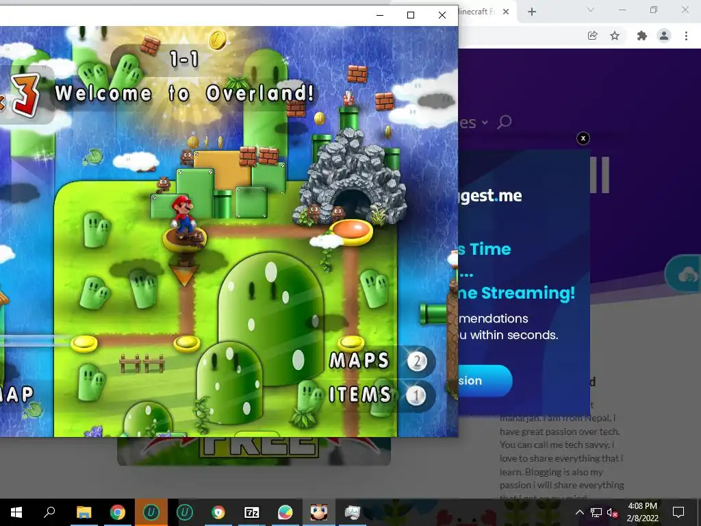This screenshot has width=701, height=526.
Task: Minimize the Mario game window
Action: point(380,15)
